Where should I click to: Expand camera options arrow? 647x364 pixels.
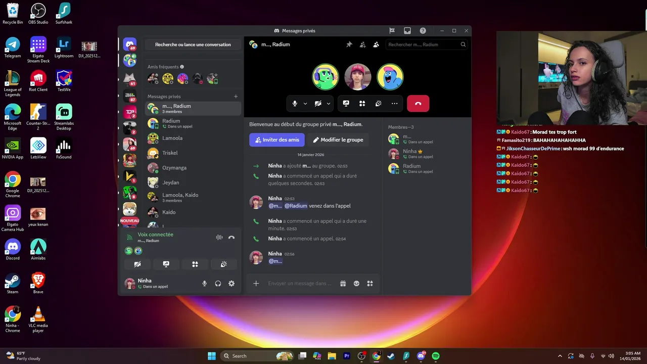(x=328, y=103)
